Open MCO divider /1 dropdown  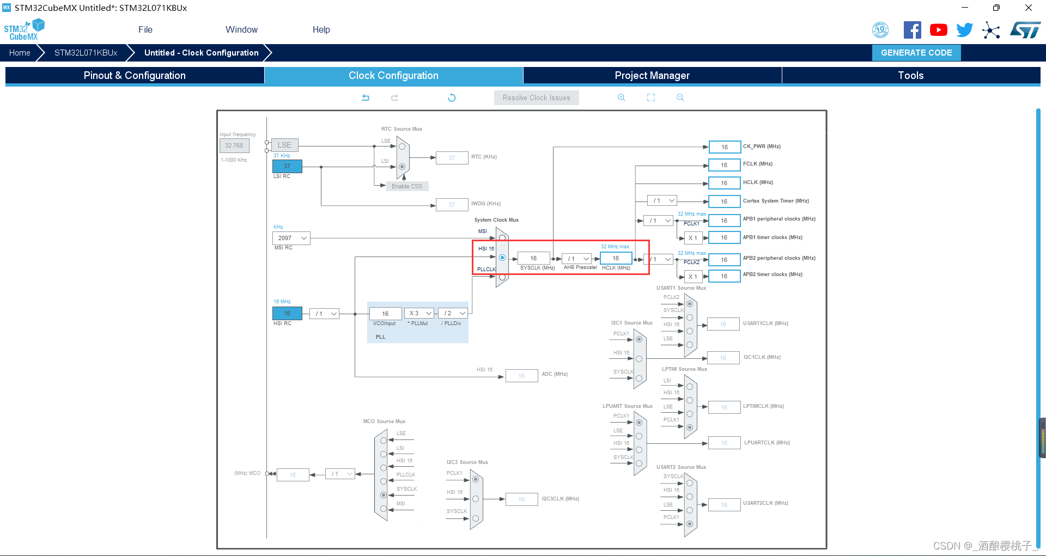[340, 474]
